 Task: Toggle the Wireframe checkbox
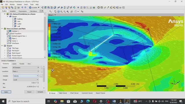pos(8,43)
